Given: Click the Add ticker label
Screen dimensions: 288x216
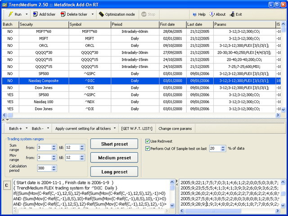Looking at the screenshot, I should [47, 14].
